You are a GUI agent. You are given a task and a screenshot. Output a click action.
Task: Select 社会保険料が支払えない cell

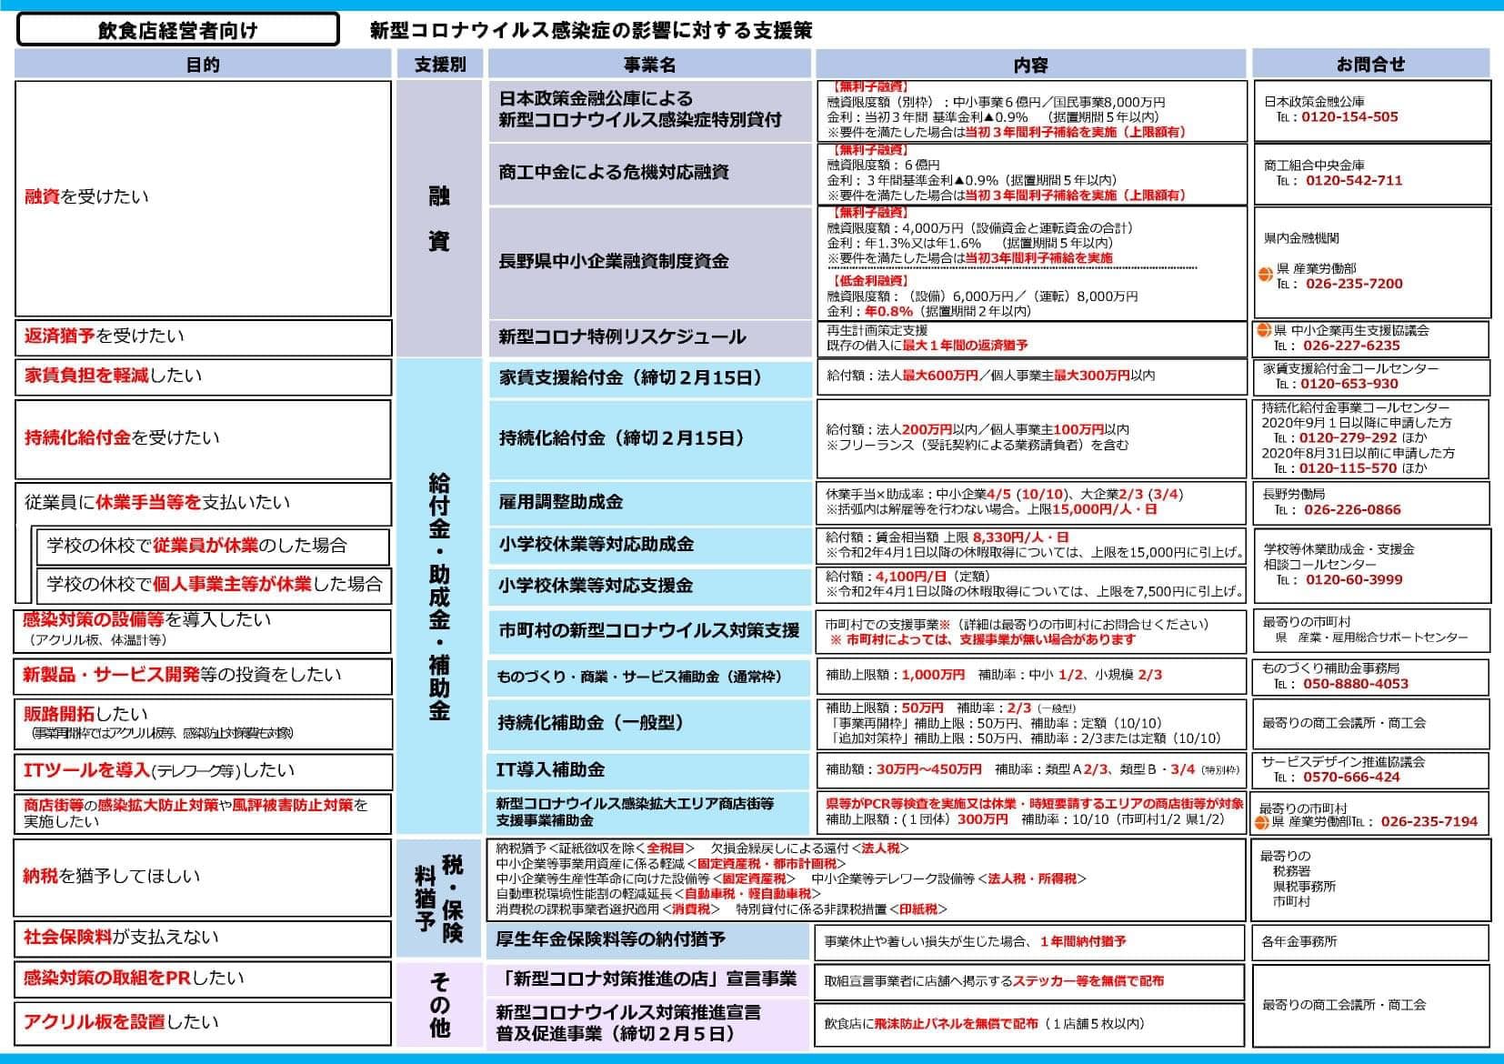[x=203, y=939]
